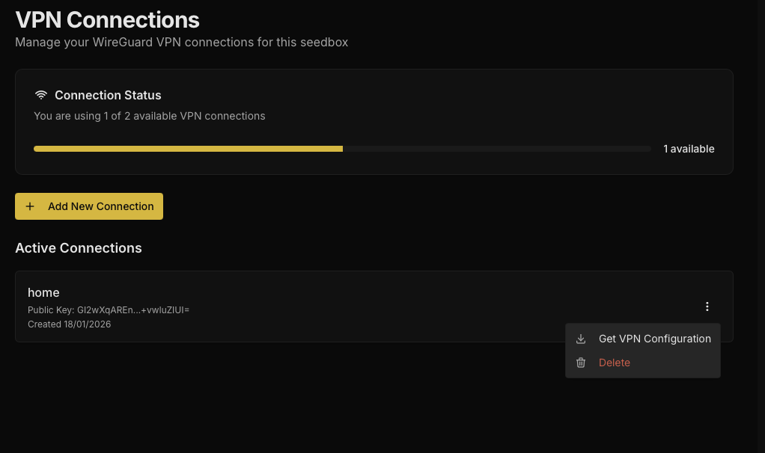Click the Created 18/01/2026 date label
This screenshot has height=453, width=765.
[69, 324]
